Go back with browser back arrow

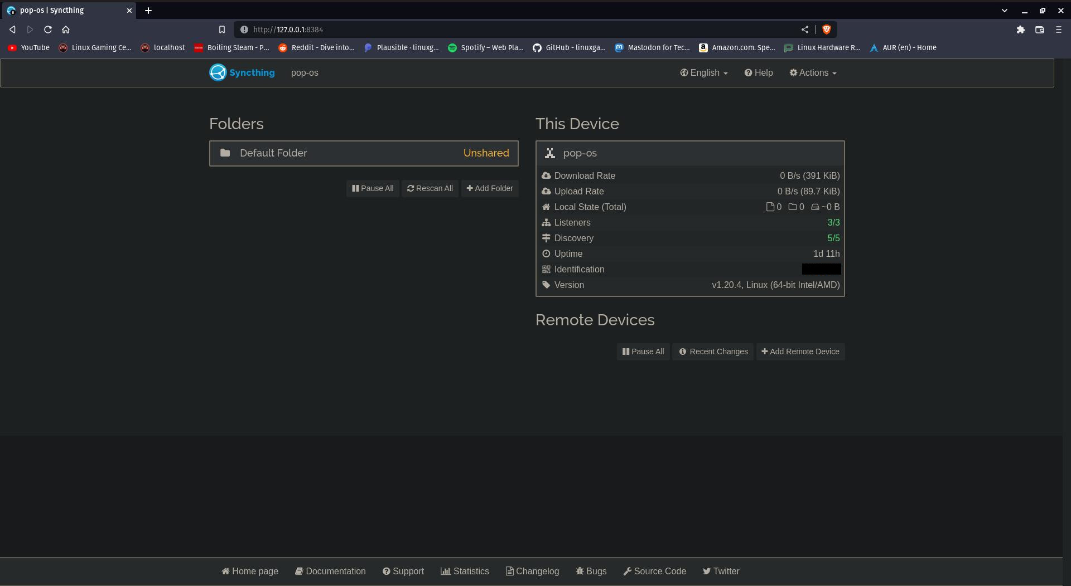[x=12, y=30]
